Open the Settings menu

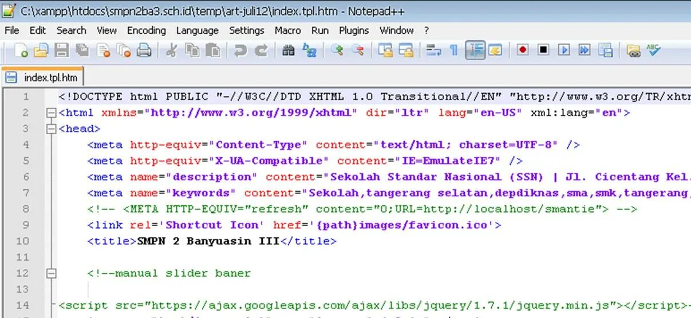tap(247, 30)
